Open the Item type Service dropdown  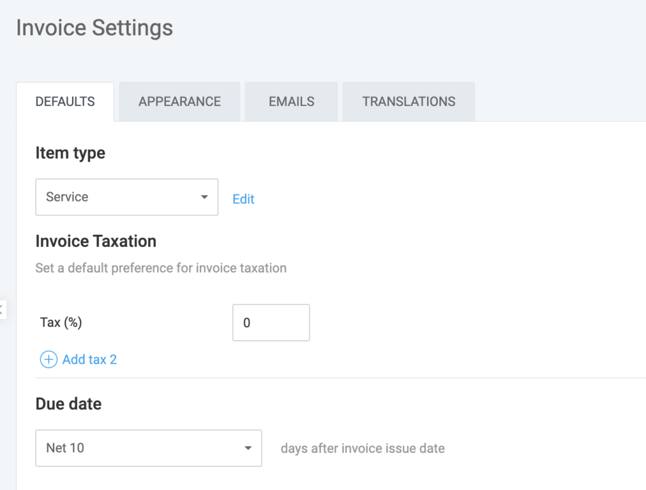(x=126, y=197)
